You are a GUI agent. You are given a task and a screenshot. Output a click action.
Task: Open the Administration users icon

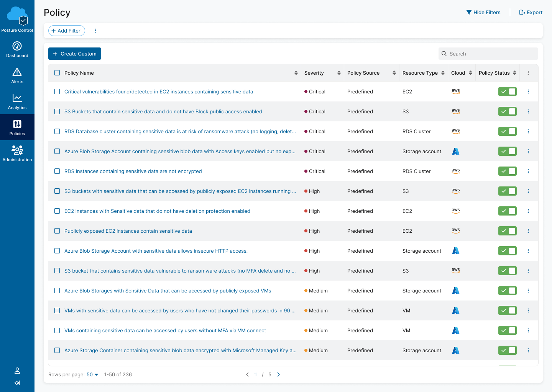coord(17,150)
